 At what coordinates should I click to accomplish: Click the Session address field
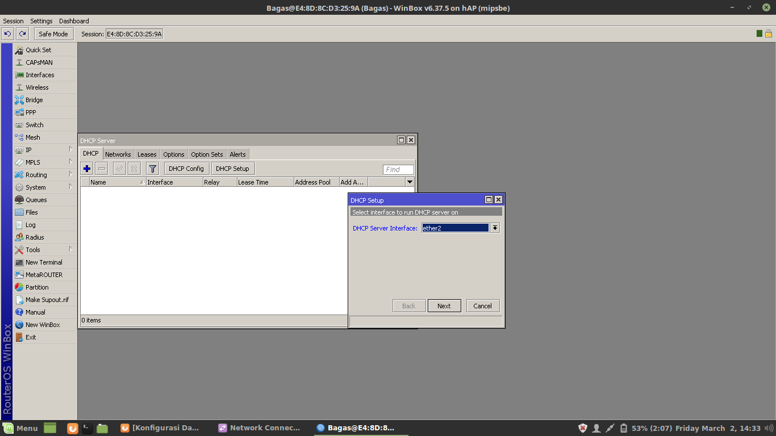[x=135, y=34]
